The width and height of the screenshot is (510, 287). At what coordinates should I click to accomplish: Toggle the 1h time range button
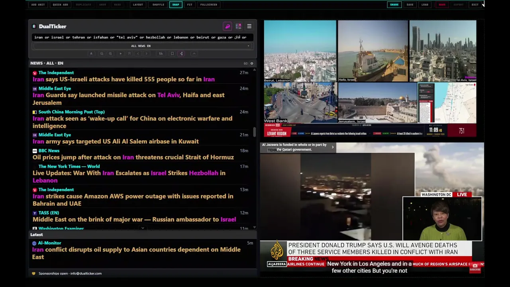161,53
